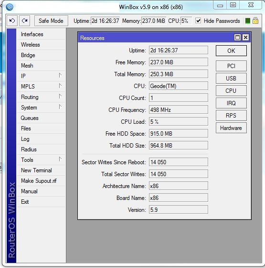Click the green activity indicator icon

pyautogui.click(x=247, y=21)
